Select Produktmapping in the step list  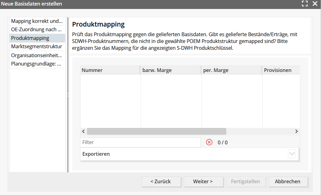click(x=37, y=38)
